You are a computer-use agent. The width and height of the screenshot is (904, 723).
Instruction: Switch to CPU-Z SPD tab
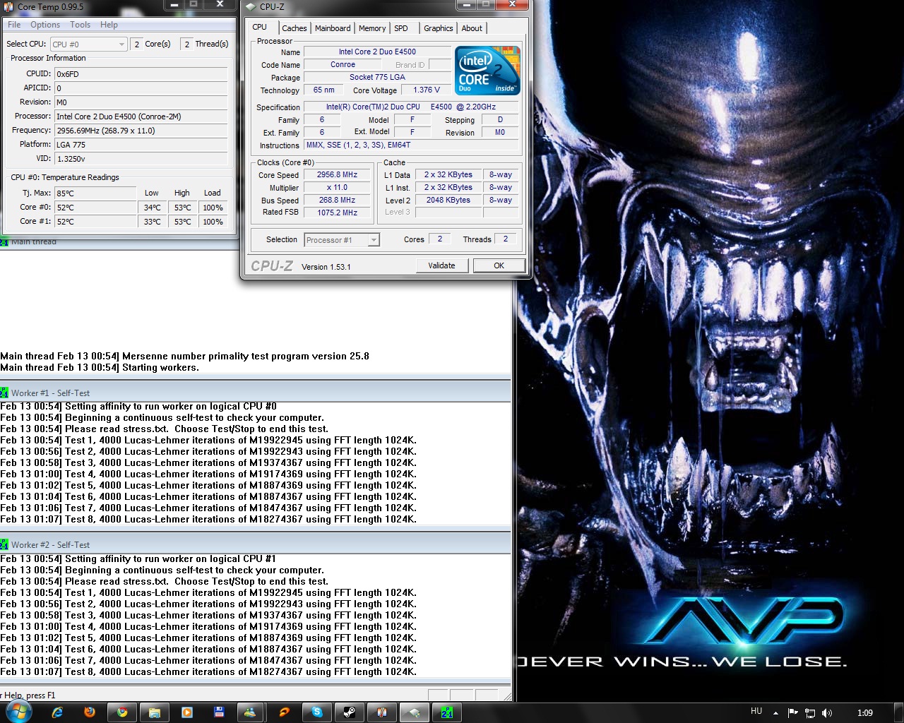(x=401, y=28)
